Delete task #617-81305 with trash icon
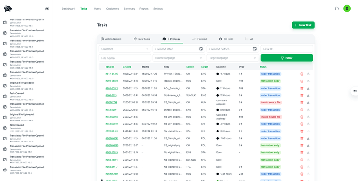 tap(302, 74)
